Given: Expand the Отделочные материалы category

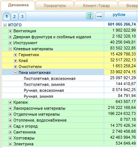Looking at the screenshot, I should pos(10,114).
